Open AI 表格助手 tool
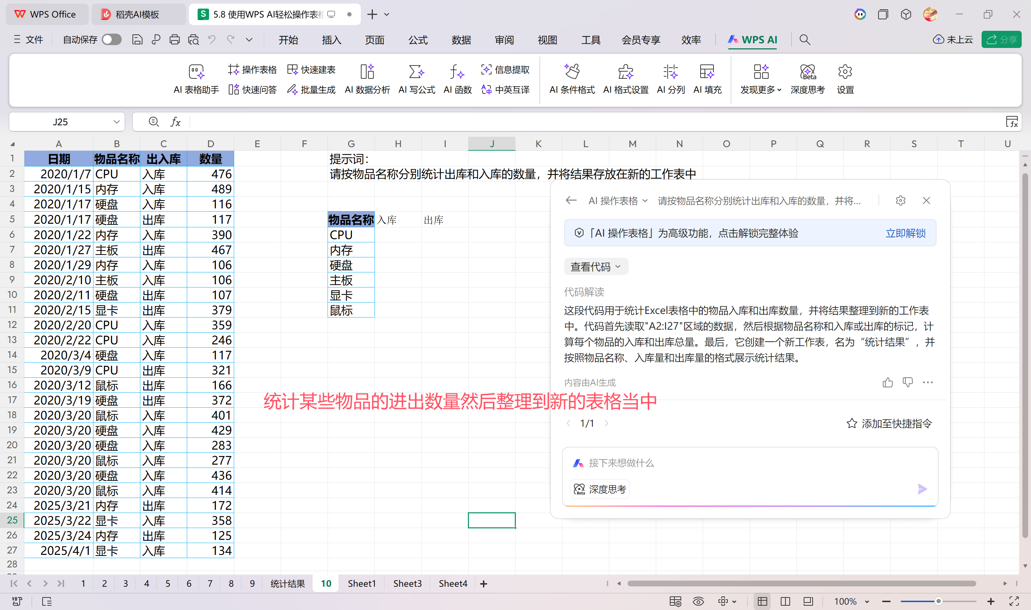1031x610 pixels. coord(196,79)
